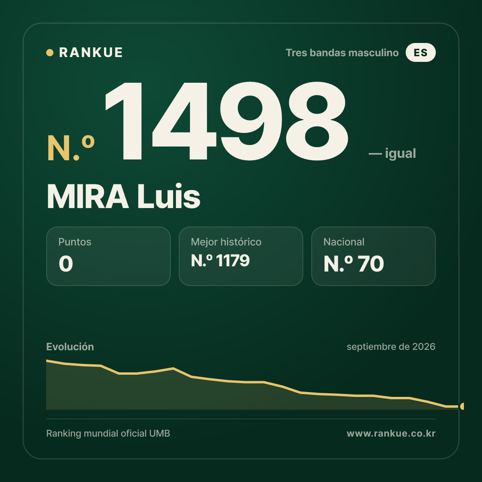This screenshot has width=482, height=482.
Task: Click the yellow 'N.º' prefix
Action: [x=71, y=148]
